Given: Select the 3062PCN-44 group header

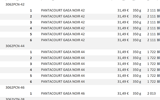Looking at the screenshot, I should 15,46.
